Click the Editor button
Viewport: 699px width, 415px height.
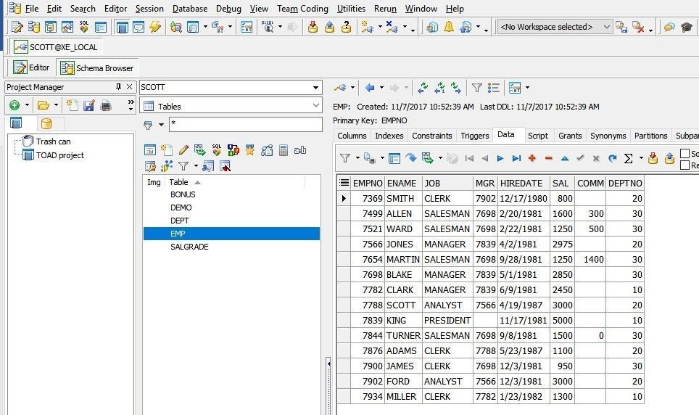[x=31, y=67]
